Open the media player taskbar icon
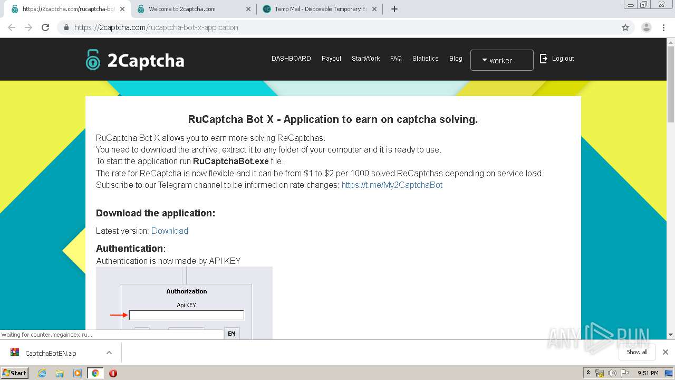This screenshot has height=380, width=675. (78, 373)
